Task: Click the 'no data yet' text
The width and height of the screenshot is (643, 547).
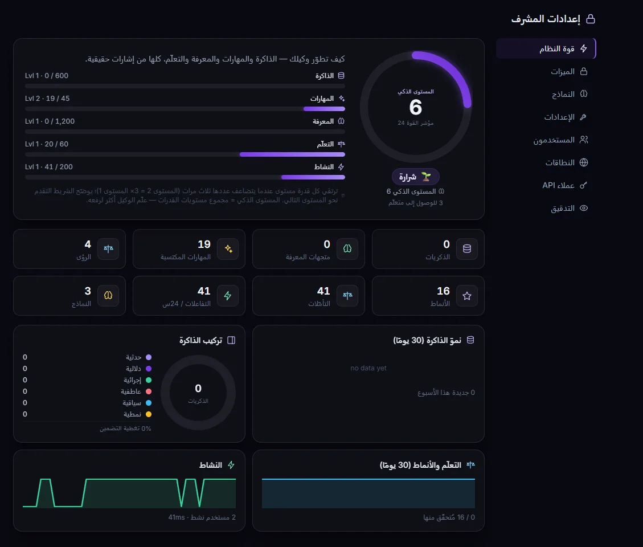Action: [368, 368]
